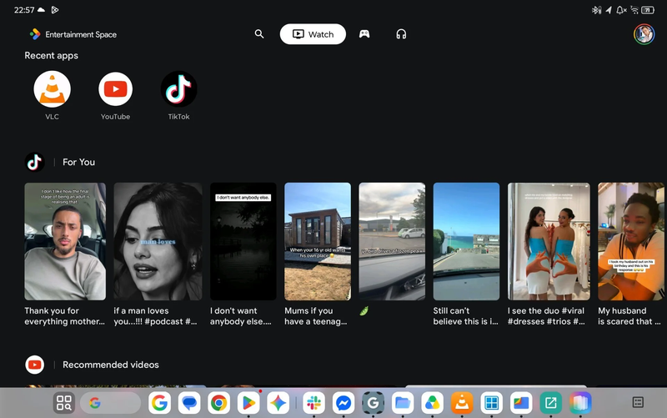Click caption 'My husband is scared that ...'
The image size is (667, 418).
tap(629, 316)
